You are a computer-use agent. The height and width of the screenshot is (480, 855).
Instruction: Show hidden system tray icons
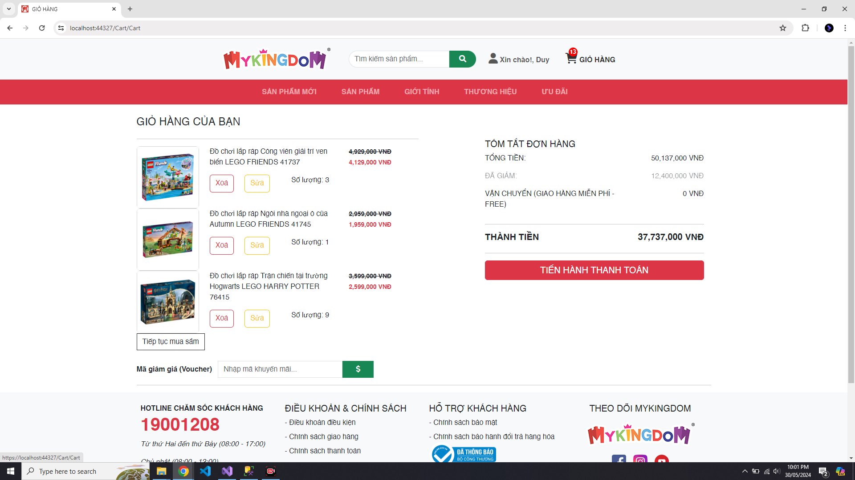pyautogui.click(x=745, y=471)
